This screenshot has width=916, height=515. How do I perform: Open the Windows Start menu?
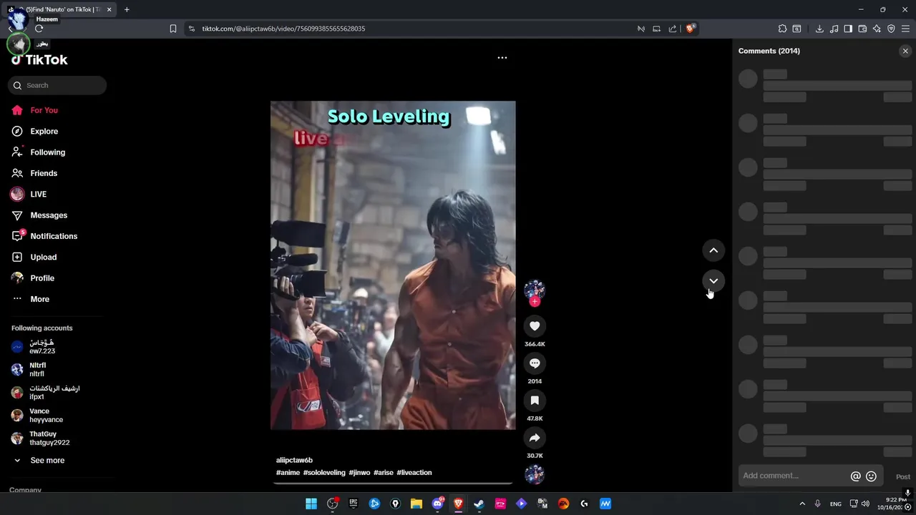click(x=311, y=504)
